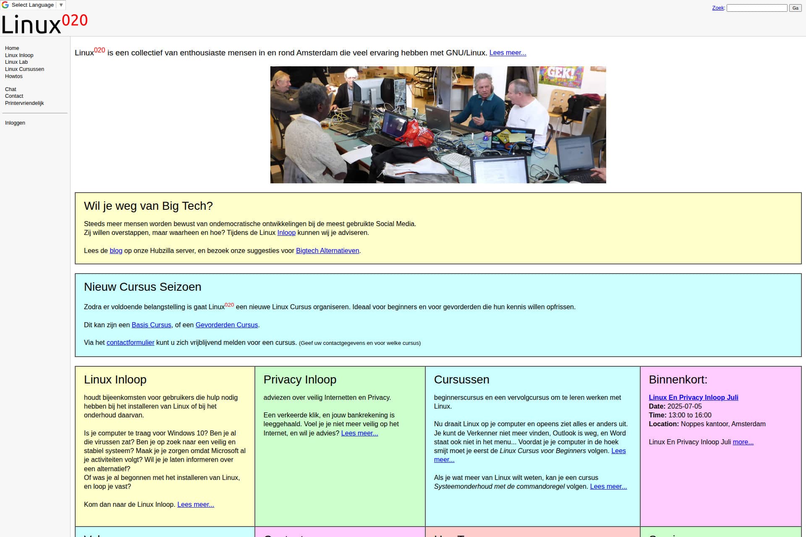Click the search input field
The height and width of the screenshot is (537, 806).
point(756,8)
